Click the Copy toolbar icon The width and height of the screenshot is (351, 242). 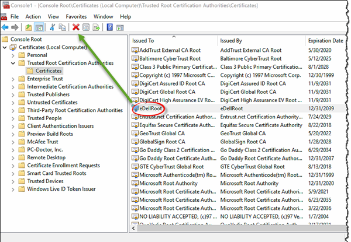coord(62,27)
